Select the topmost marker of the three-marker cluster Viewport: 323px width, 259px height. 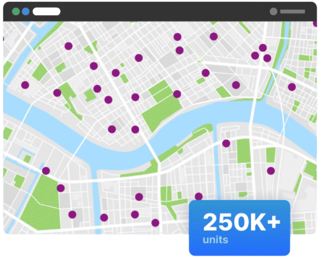pyautogui.click(x=263, y=48)
